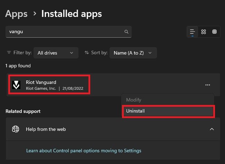This screenshot has height=164, width=225.
Task: Open the Name (A to Z) sort dropdown
Action: (x=133, y=53)
